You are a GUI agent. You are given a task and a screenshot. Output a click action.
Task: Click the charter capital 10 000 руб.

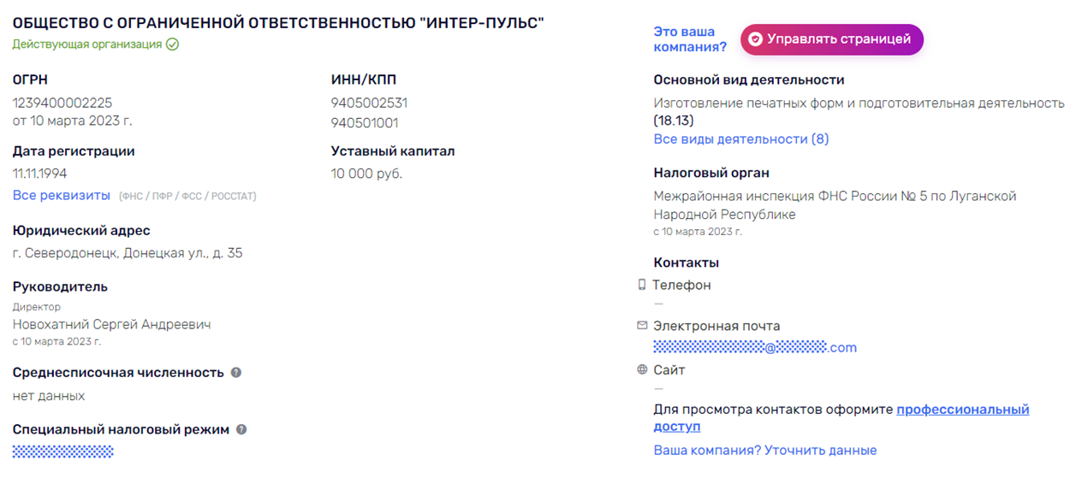click(366, 174)
